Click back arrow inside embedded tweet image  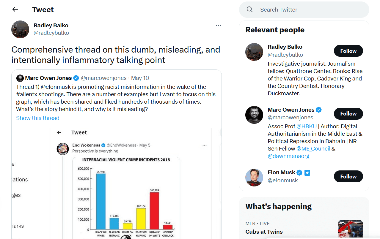point(59,132)
